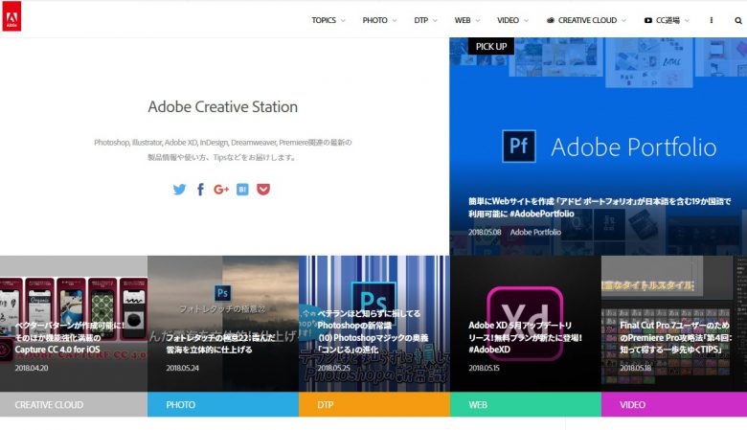Open the Adobe Portfolio 19か国語 article headline

[x=600, y=207]
